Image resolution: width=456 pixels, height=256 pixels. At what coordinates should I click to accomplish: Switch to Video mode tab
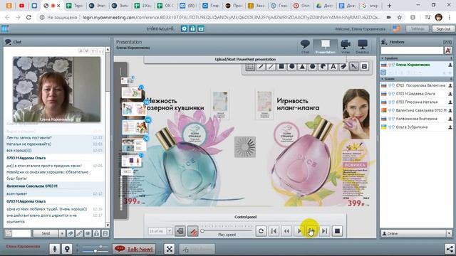346,46
